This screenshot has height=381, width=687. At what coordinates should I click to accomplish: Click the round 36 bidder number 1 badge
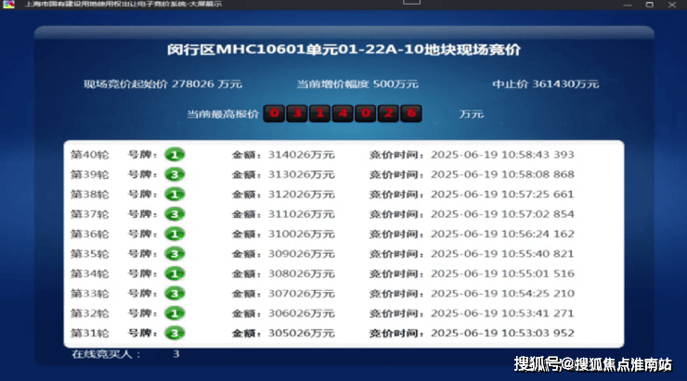click(175, 234)
